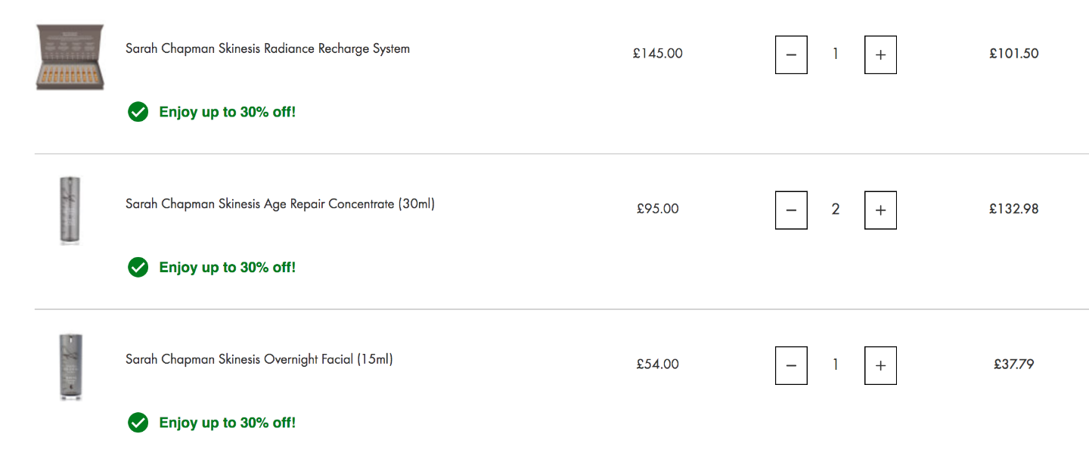Increase quantity of Radiance Recharge System

pos(880,54)
